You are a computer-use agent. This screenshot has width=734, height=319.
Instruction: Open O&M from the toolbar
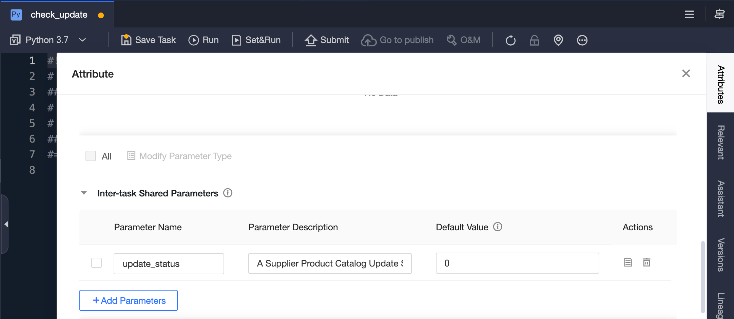(x=463, y=40)
